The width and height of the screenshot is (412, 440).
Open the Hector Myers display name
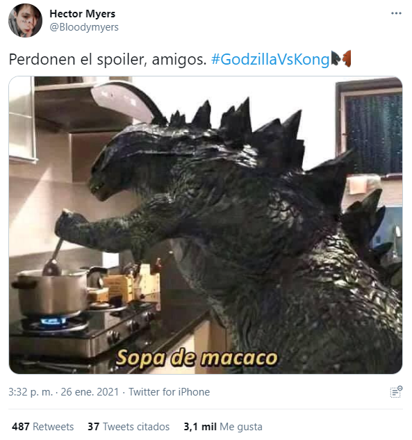click(83, 13)
